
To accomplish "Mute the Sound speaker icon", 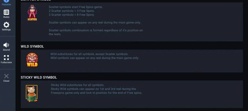I will 6,45.
